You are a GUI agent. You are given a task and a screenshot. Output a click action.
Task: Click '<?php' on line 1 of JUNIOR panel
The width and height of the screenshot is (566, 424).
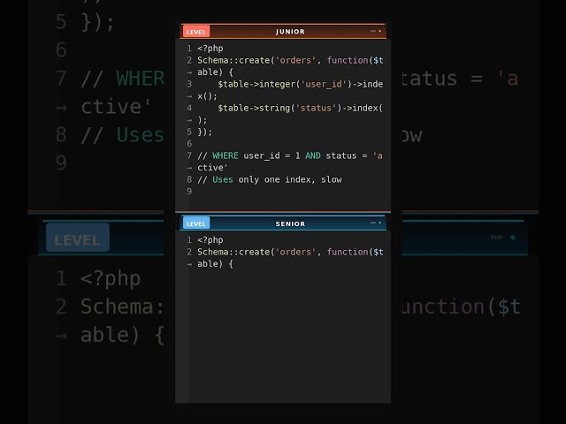[x=210, y=49]
